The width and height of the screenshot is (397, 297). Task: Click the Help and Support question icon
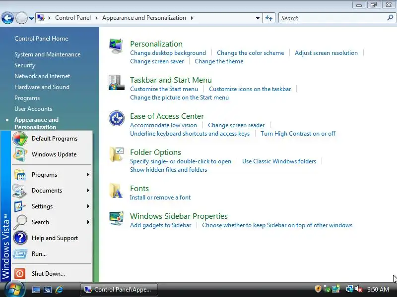point(20,238)
